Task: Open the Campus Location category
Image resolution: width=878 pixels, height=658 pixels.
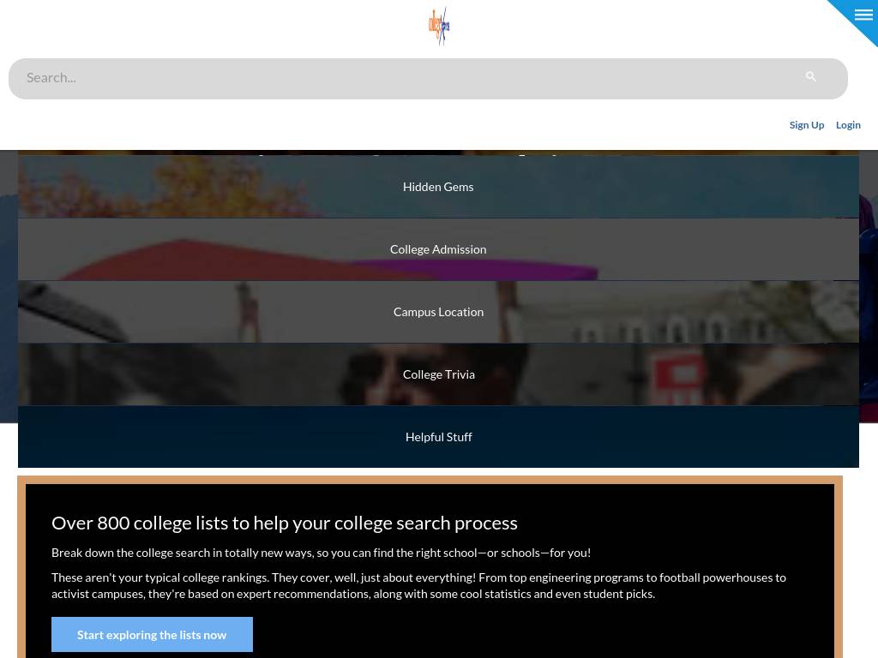Action: tap(438, 312)
